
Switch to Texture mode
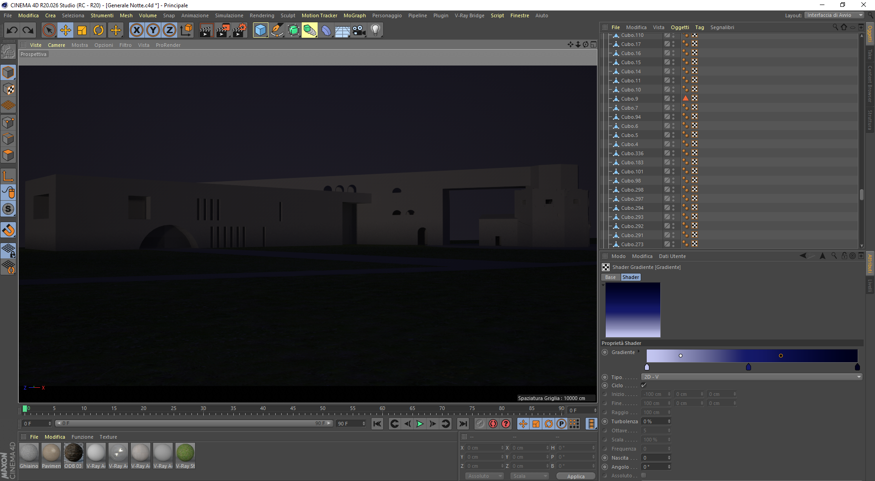(x=8, y=89)
